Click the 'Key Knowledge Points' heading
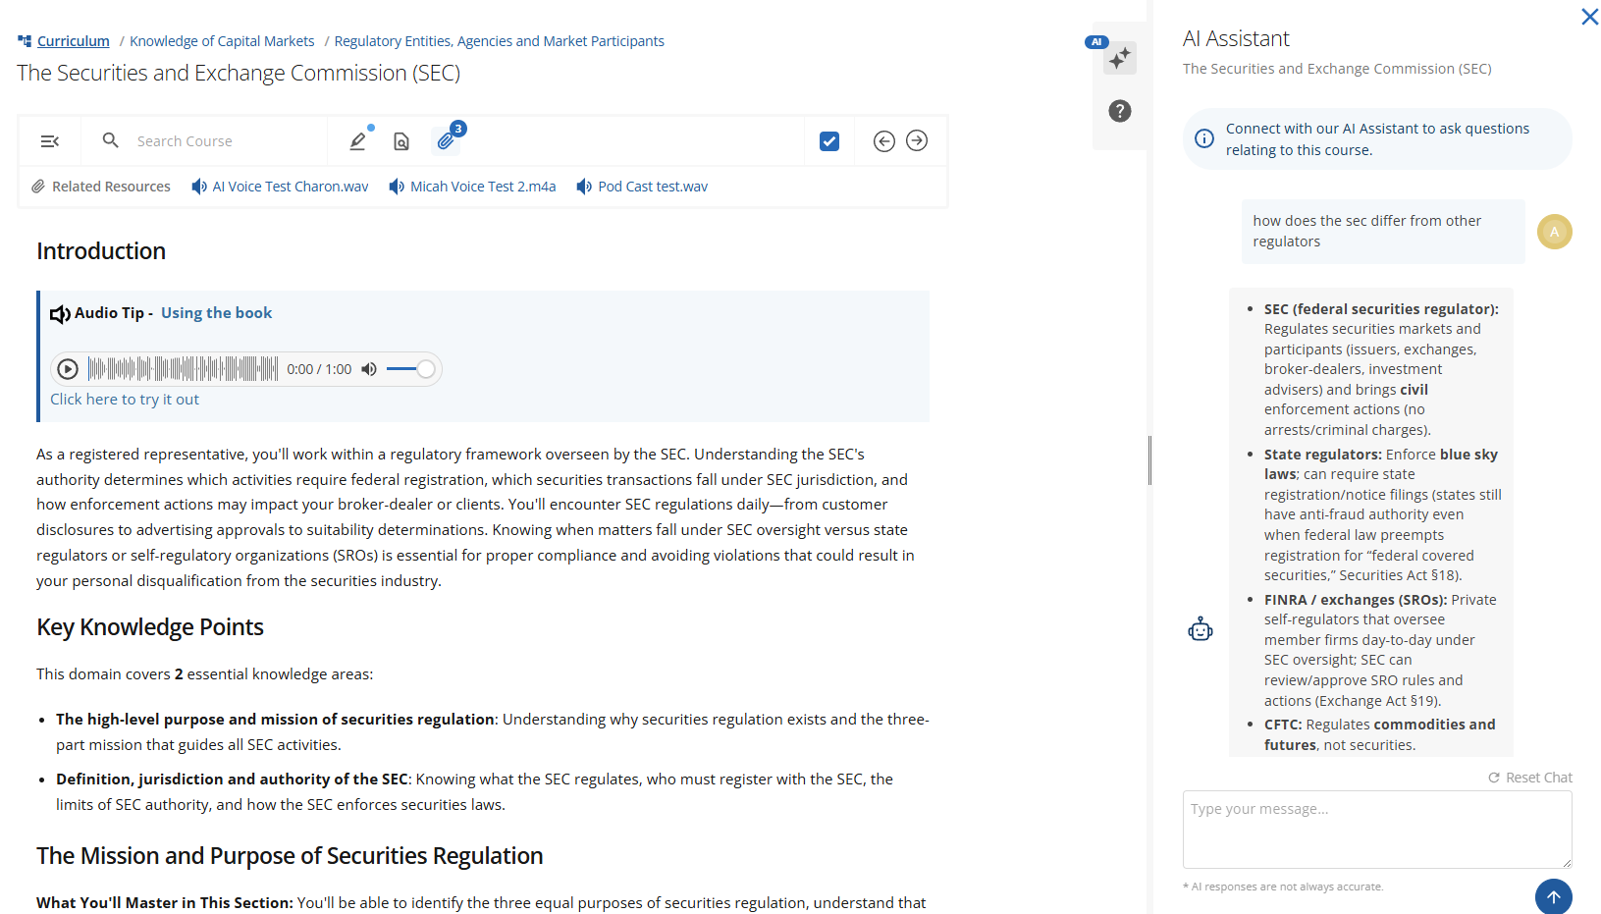 coord(150,627)
